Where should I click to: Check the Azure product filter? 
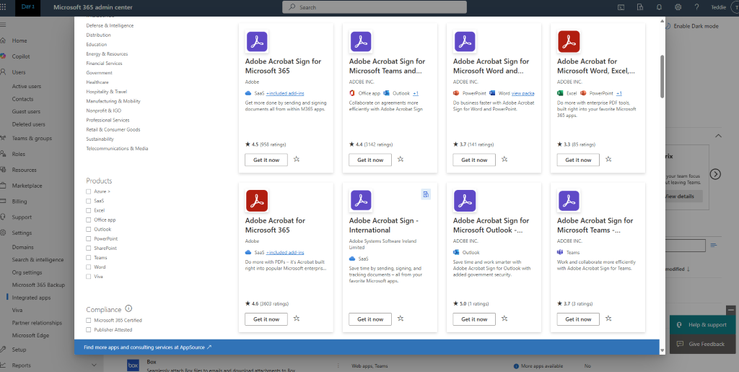coord(89,191)
